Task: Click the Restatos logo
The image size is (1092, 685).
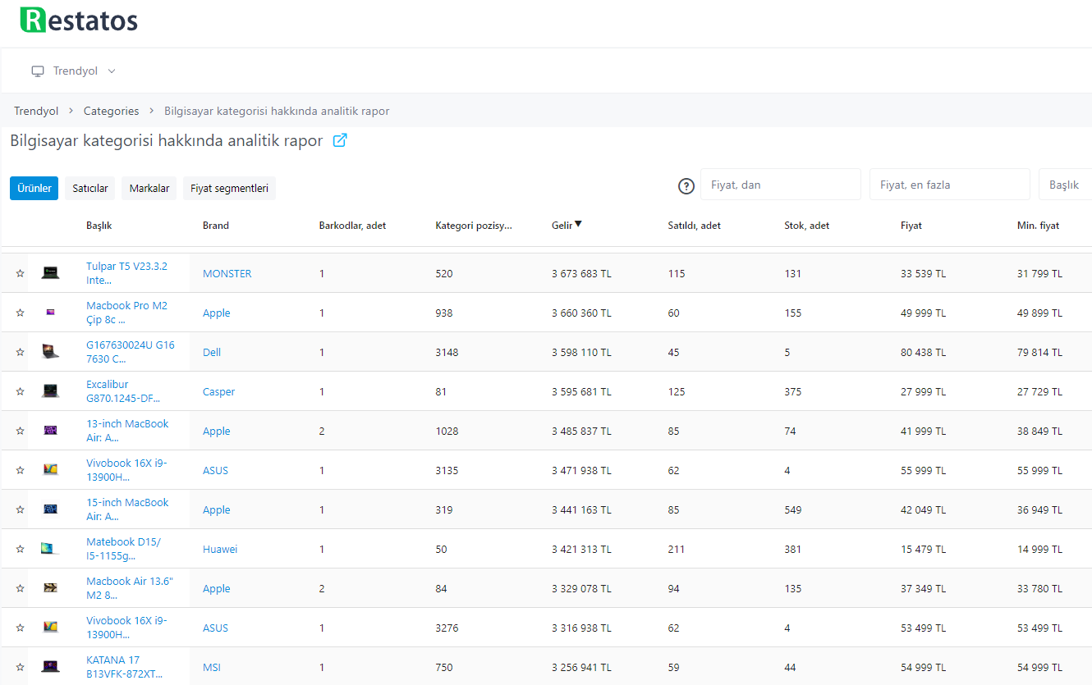Action: coord(79,20)
